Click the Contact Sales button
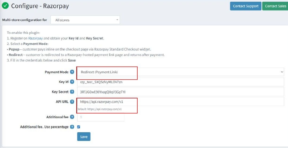The image size is (288, 148). 275,6
